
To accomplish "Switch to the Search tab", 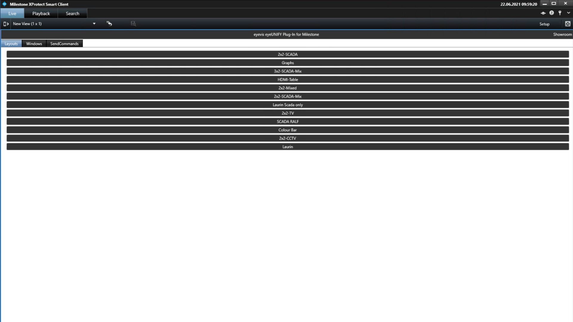I will tap(73, 13).
